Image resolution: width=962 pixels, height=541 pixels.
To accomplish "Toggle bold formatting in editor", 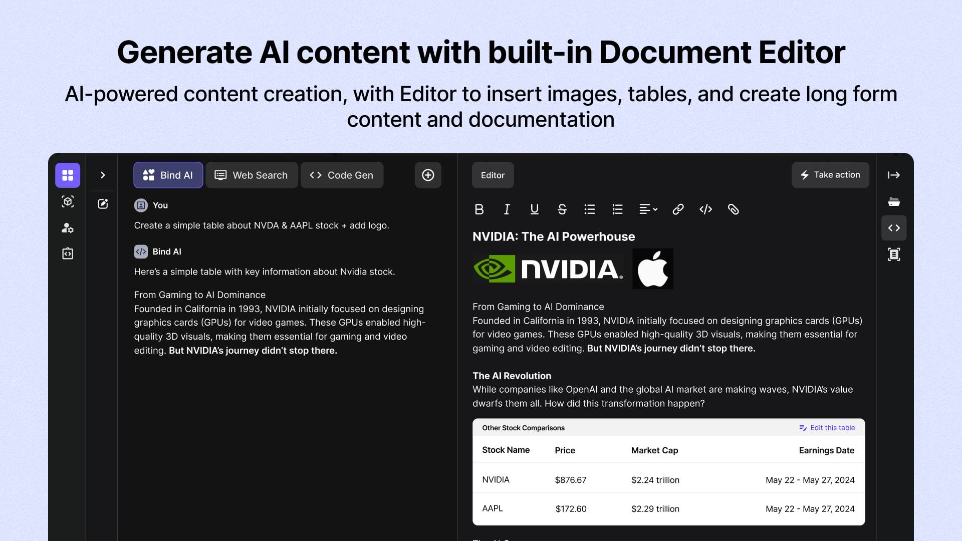I will (479, 209).
